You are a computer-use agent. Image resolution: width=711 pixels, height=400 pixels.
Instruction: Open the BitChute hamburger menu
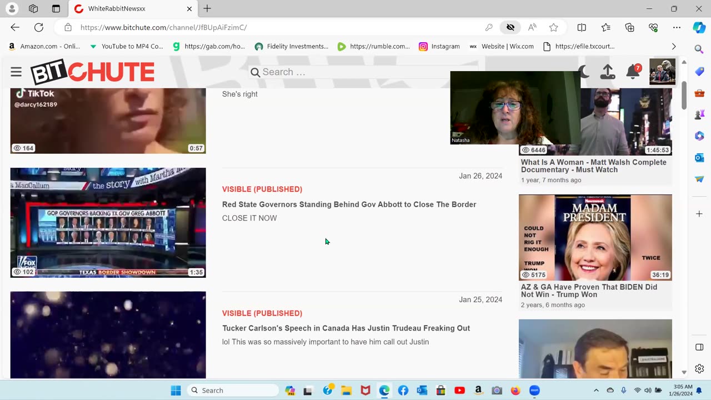(16, 72)
